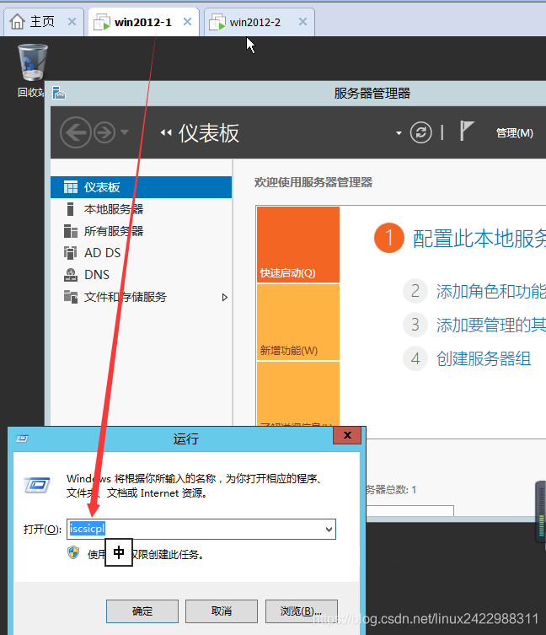The width and height of the screenshot is (546, 635).
Task: Click the Run dialog title bar icon
Action: pos(22,439)
